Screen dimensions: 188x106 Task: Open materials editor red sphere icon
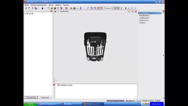tap(71, 8)
